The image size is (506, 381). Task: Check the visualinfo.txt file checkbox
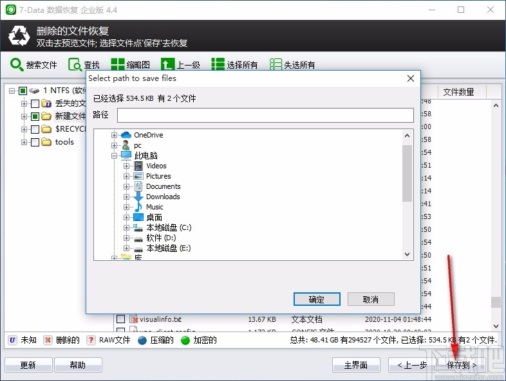coord(120,319)
